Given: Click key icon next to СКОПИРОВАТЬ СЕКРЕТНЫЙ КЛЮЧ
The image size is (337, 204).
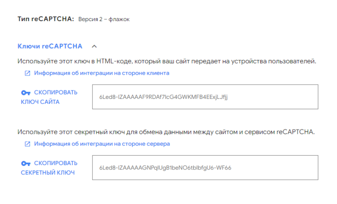Looking at the screenshot, I should pyautogui.click(x=26, y=164).
